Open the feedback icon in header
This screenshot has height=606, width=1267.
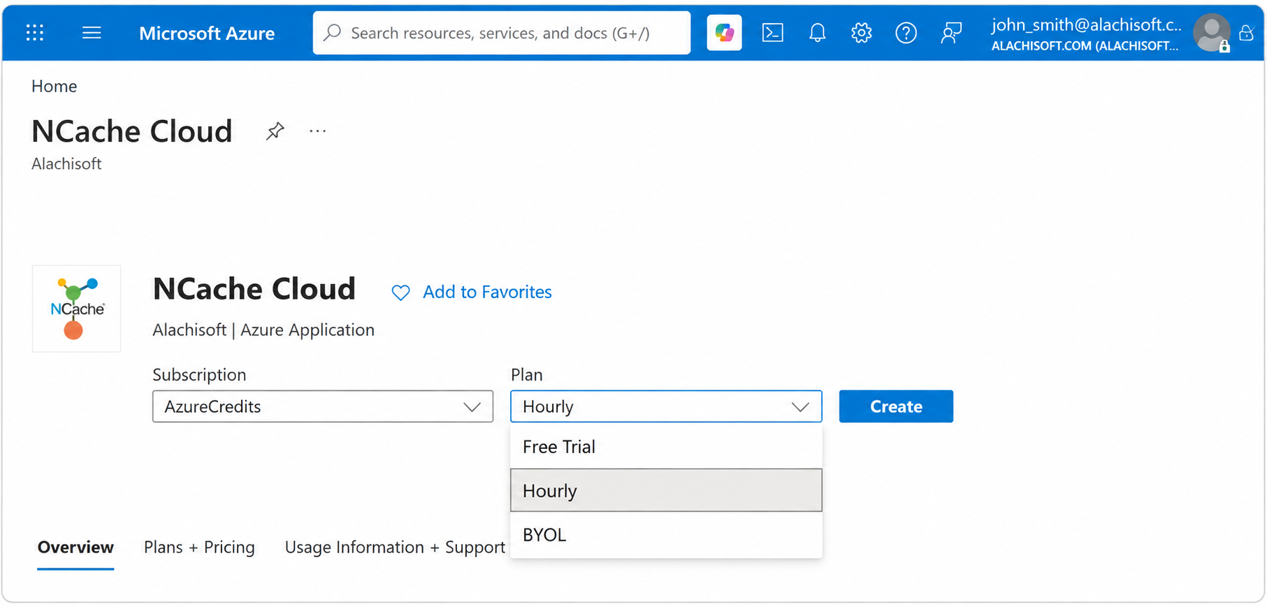click(950, 33)
